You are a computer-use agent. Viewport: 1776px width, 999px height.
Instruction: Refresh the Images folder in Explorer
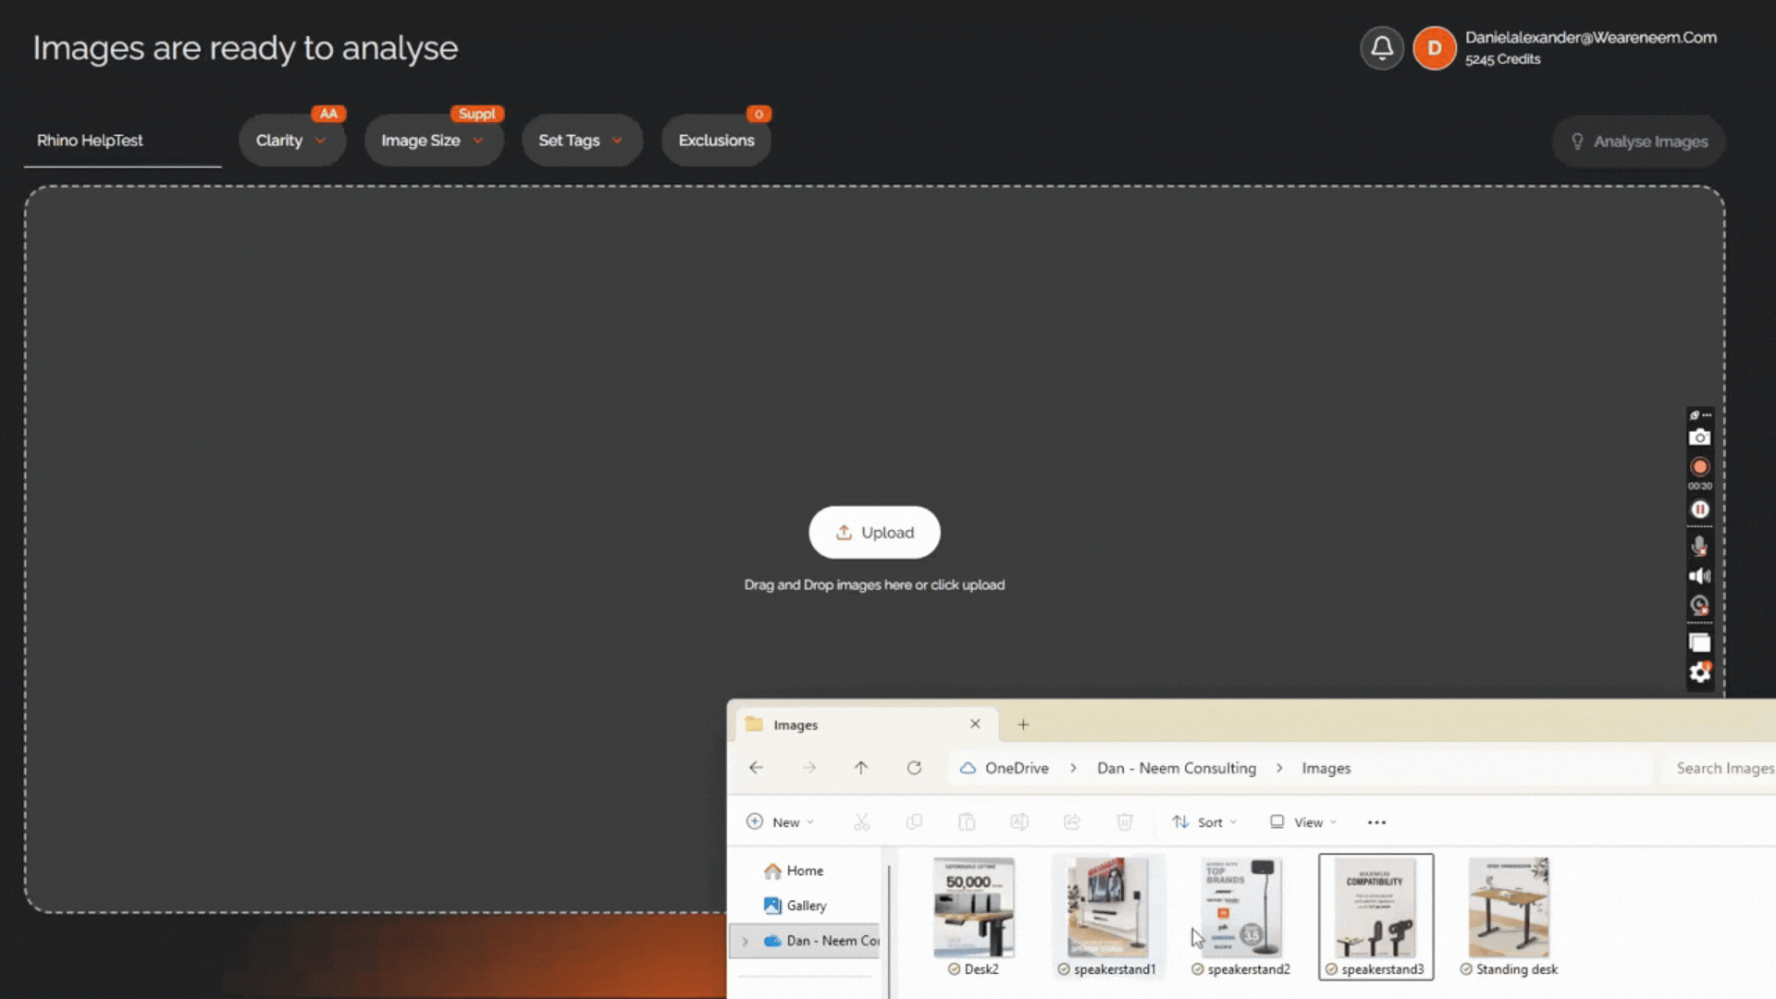[914, 768]
